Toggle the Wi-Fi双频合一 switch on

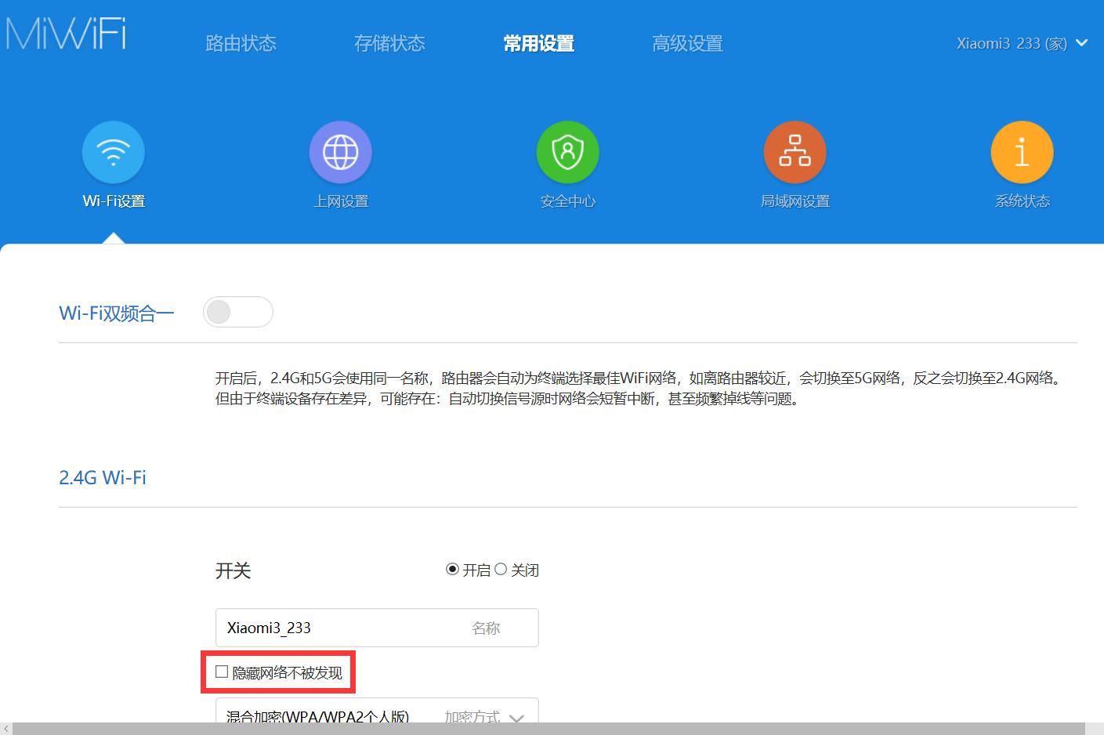click(x=238, y=311)
